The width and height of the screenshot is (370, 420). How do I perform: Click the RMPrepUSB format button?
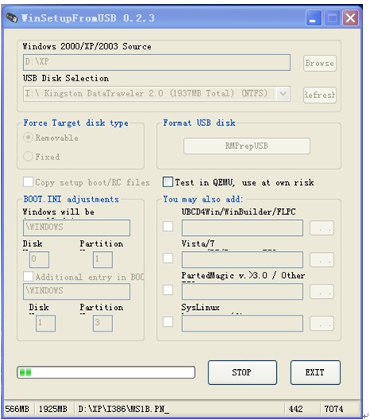pyautogui.click(x=247, y=146)
